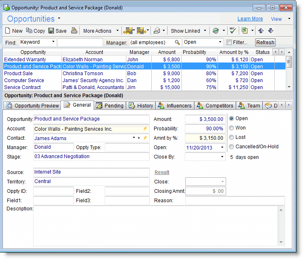
Task: Click the magnifier icon in Manager field
Action: click(177, 42)
